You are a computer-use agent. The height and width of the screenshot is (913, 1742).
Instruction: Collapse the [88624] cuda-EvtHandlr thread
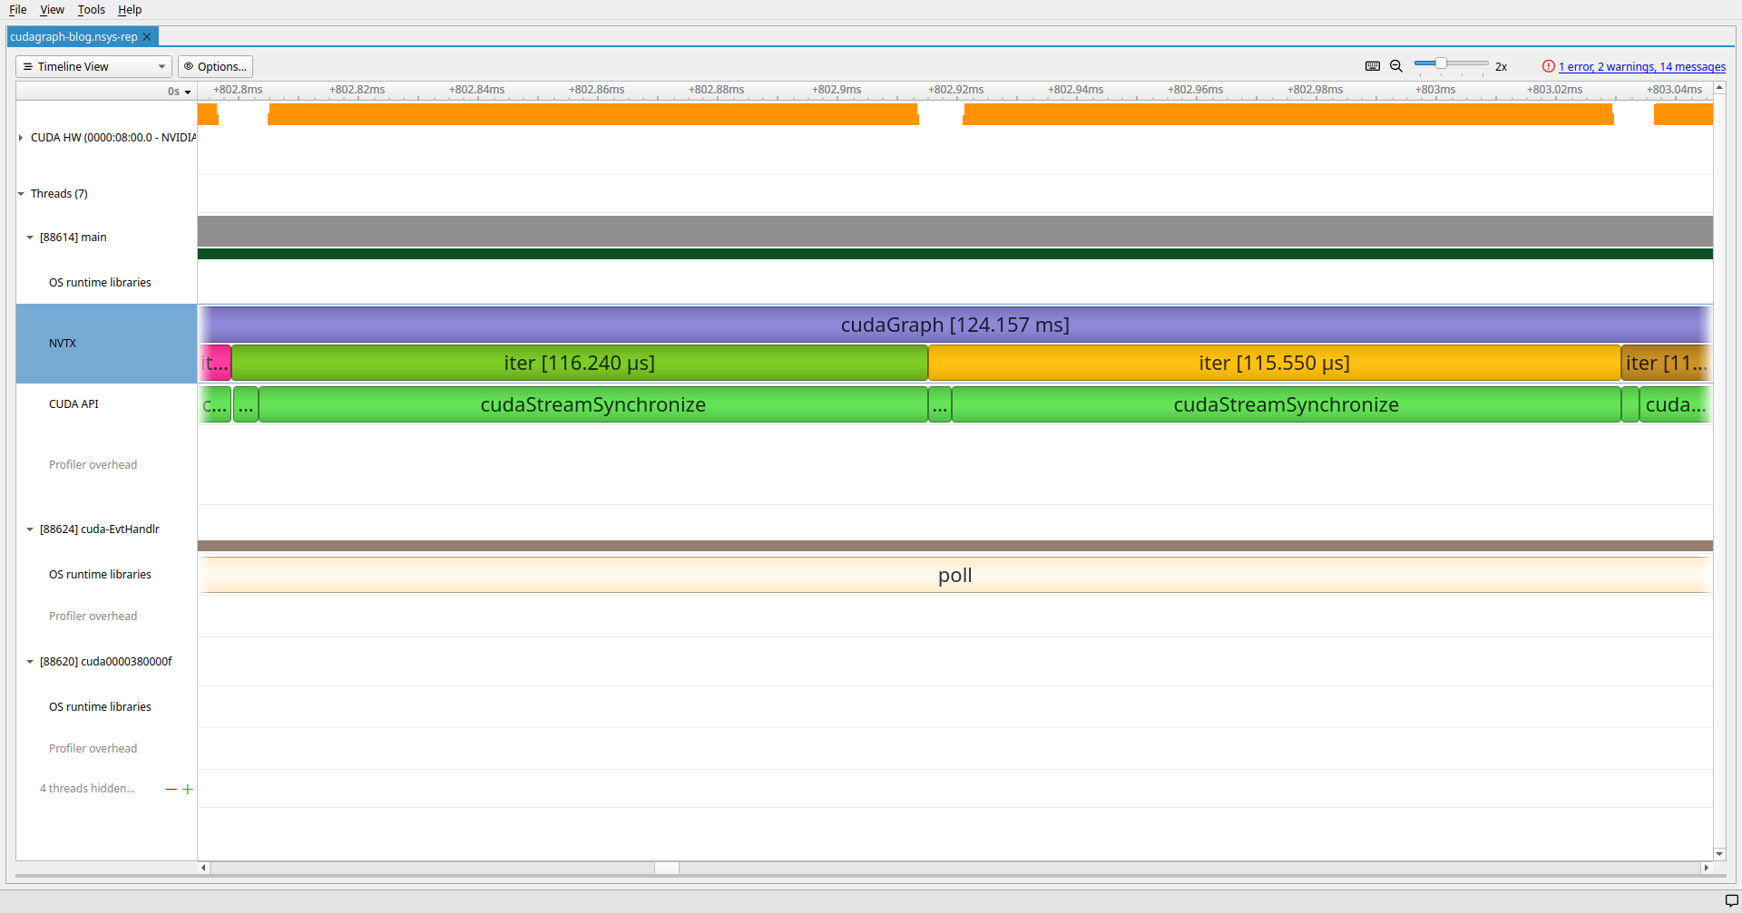point(30,529)
